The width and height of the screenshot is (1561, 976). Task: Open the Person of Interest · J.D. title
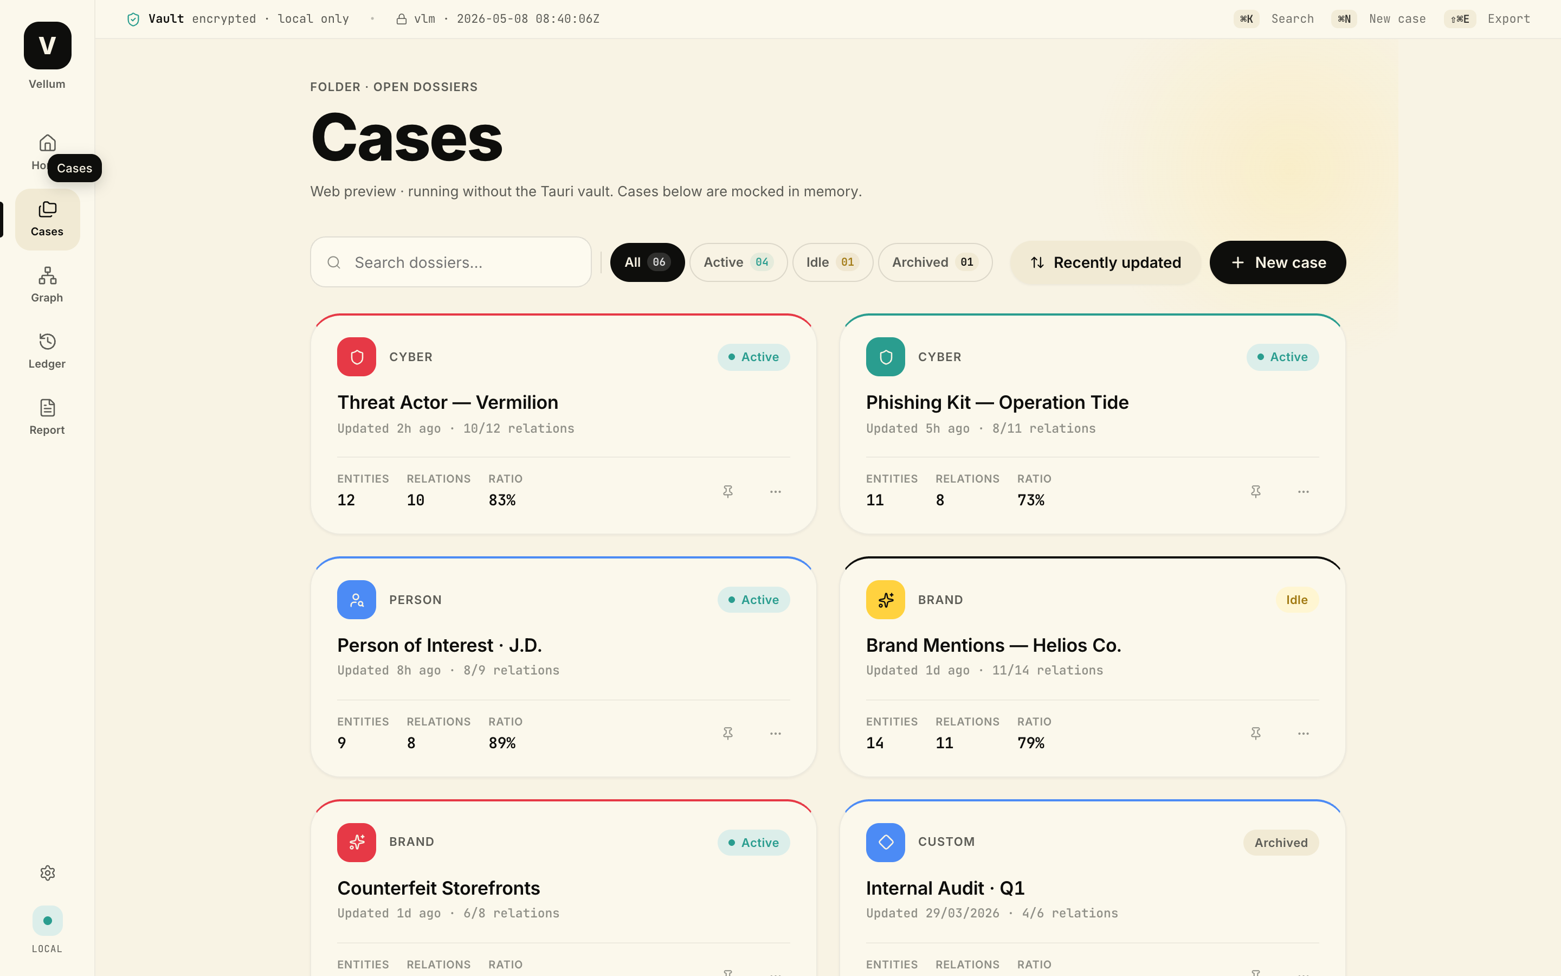[x=439, y=645]
